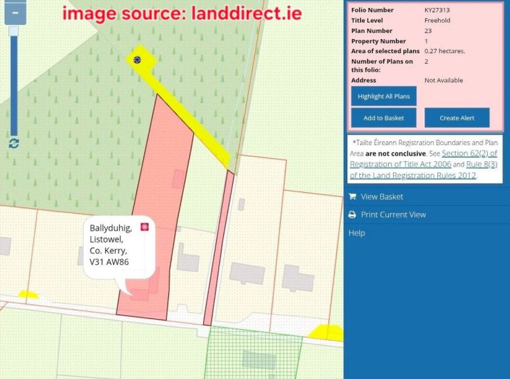
Task: Click the zoom out minus button
Action: click(x=15, y=13)
